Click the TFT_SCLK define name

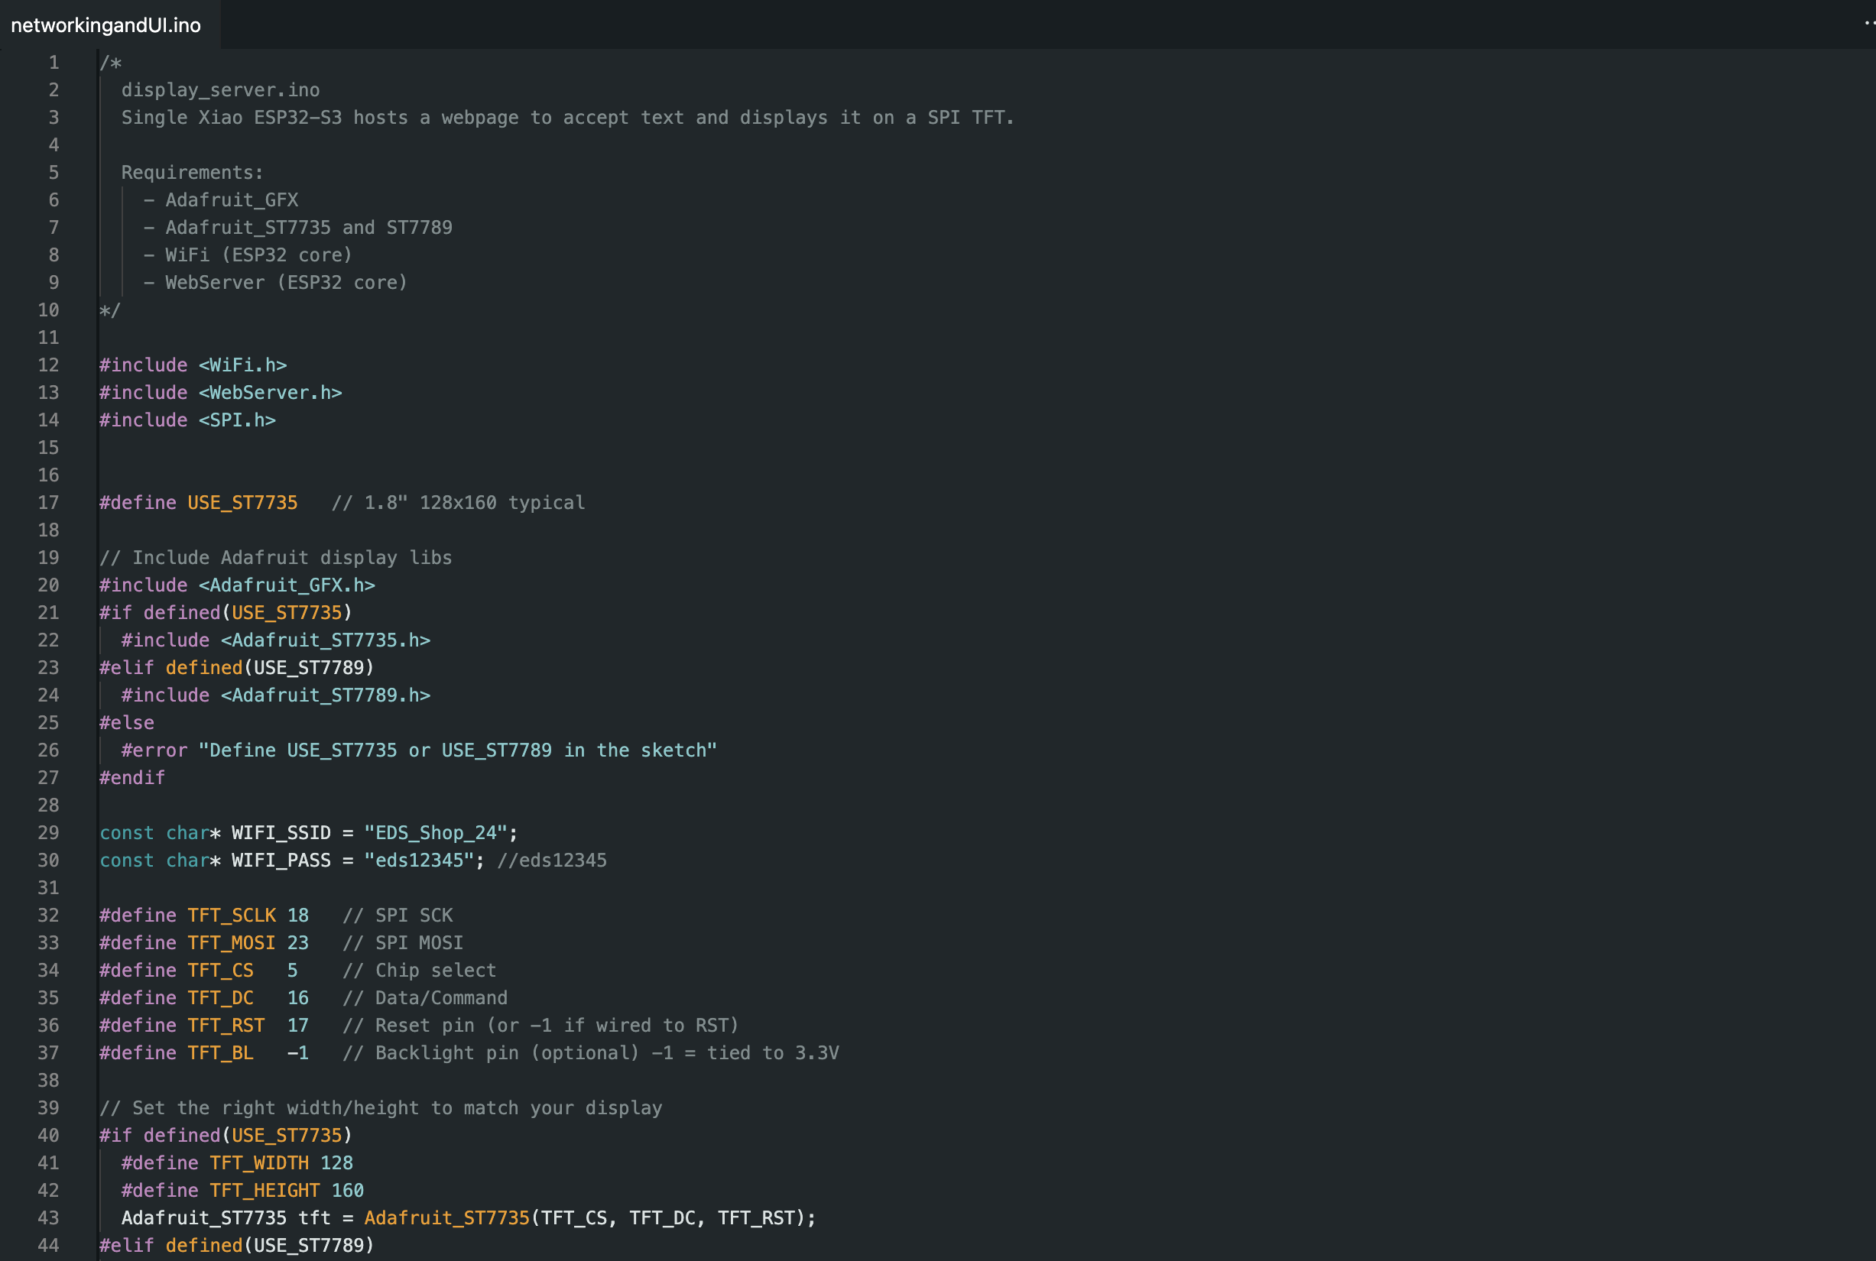tap(232, 916)
